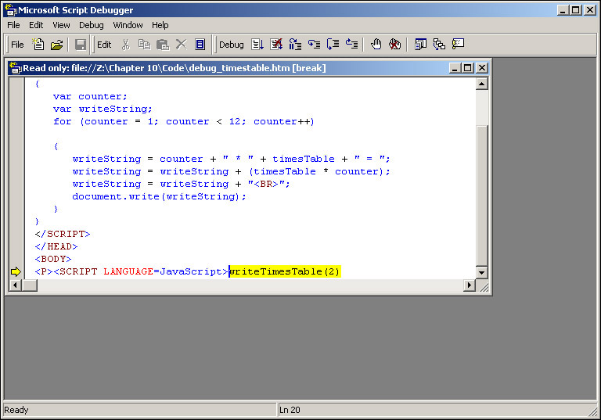Maximize the debug_timestable.htm document window
The width and height of the screenshot is (601, 420).
468,68
